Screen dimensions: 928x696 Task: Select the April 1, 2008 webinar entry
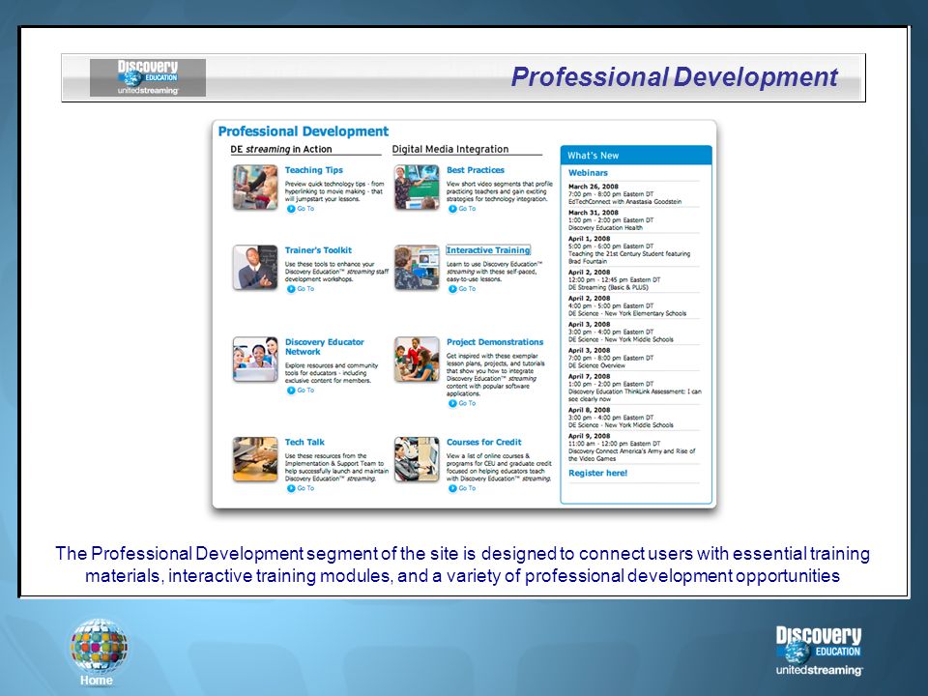(633, 249)
